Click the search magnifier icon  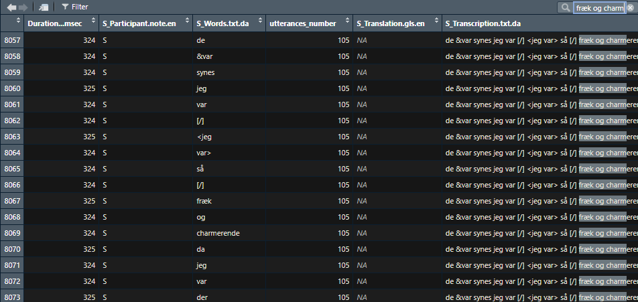(566, 7)
